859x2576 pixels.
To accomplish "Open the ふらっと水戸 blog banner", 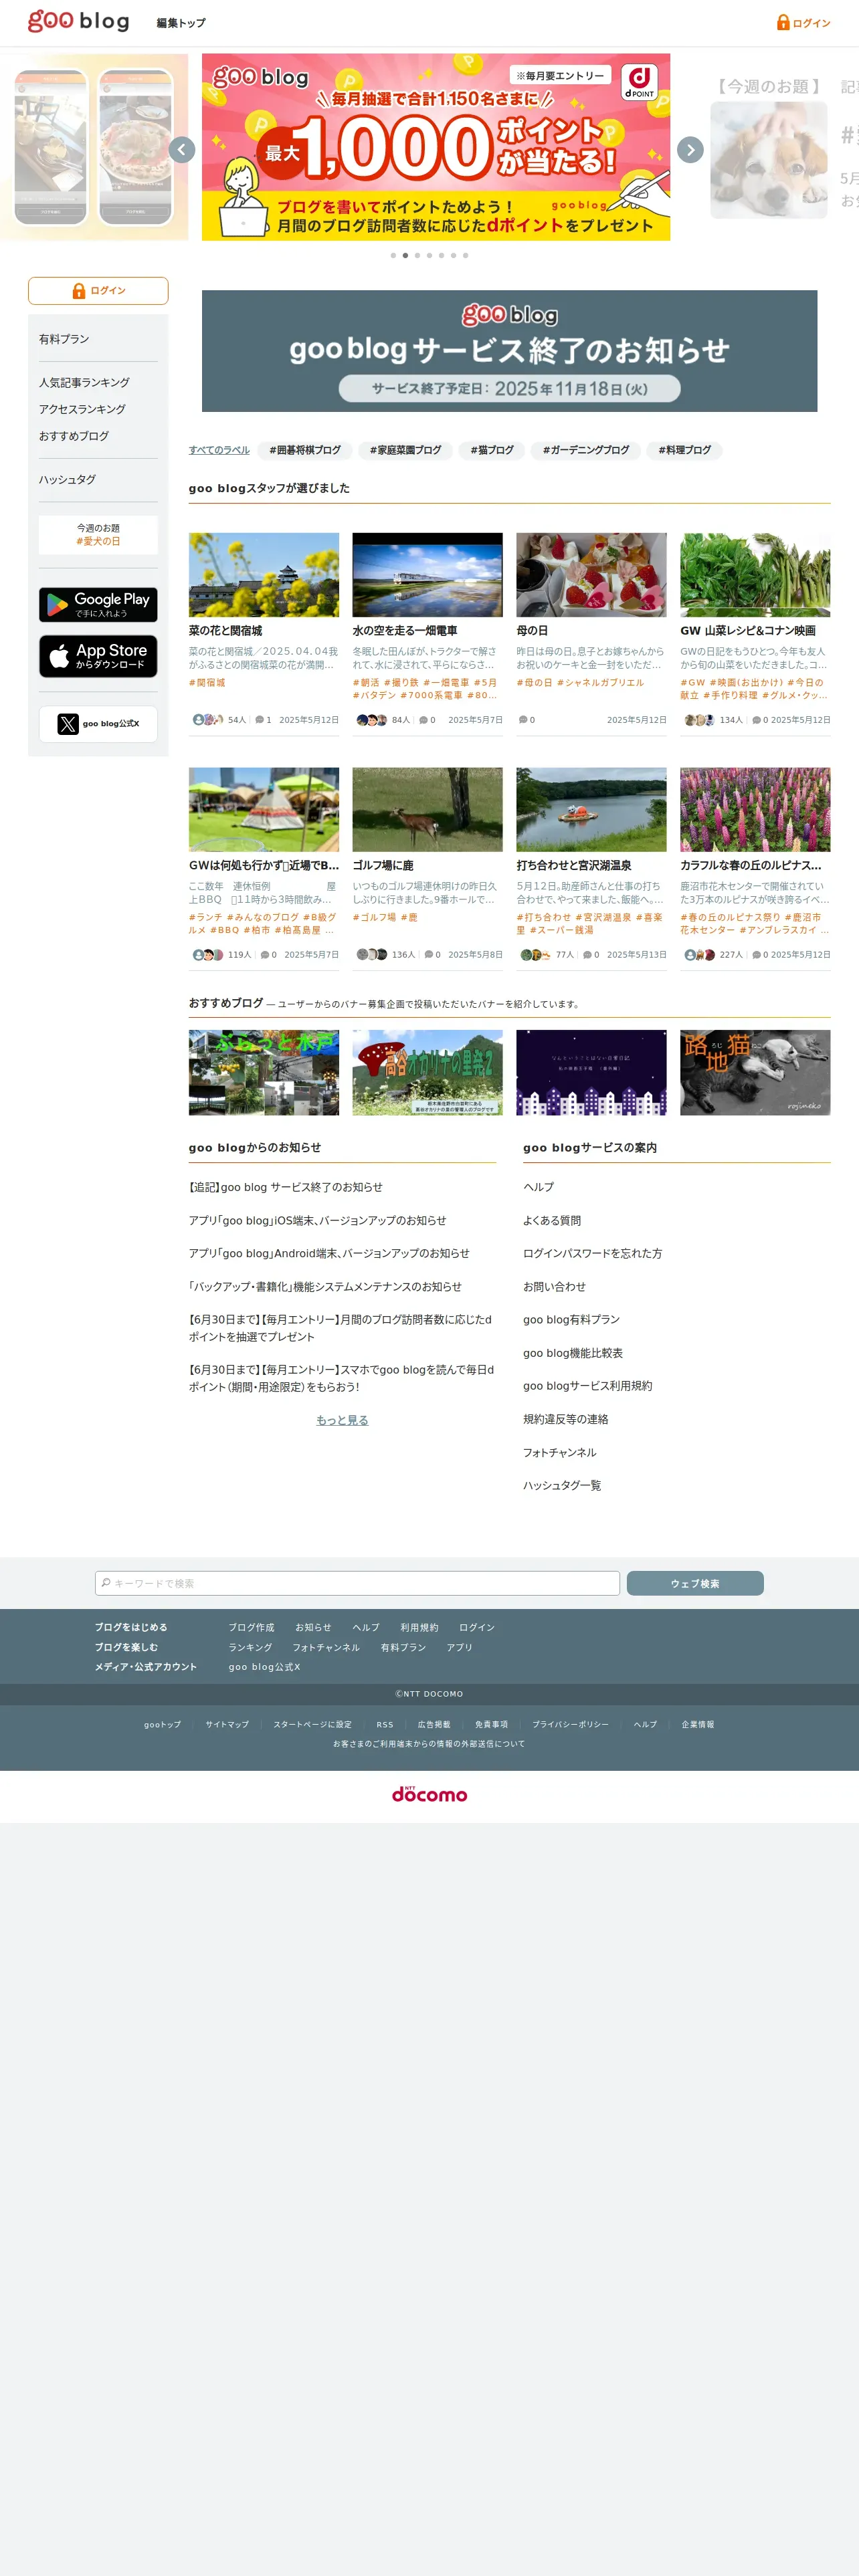I will (x=264, y=1073).
